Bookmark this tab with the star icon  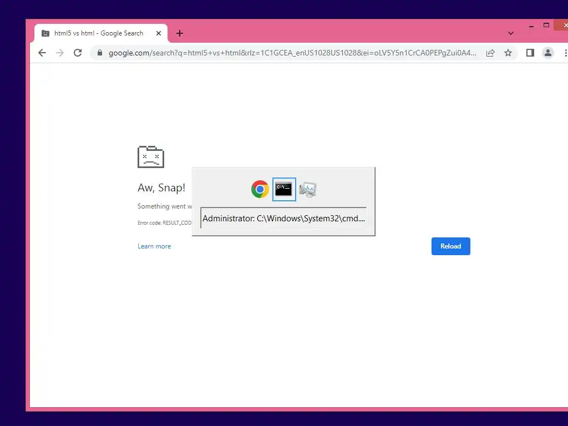[508, 53]
